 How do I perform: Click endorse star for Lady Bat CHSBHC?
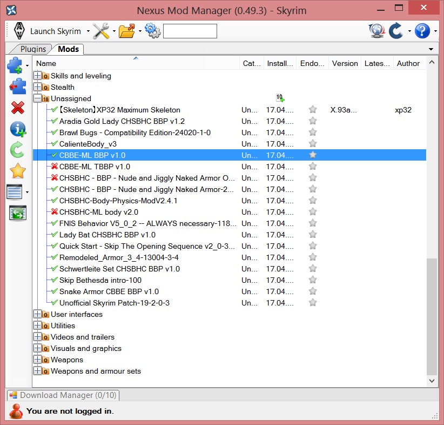pos(313,235)
